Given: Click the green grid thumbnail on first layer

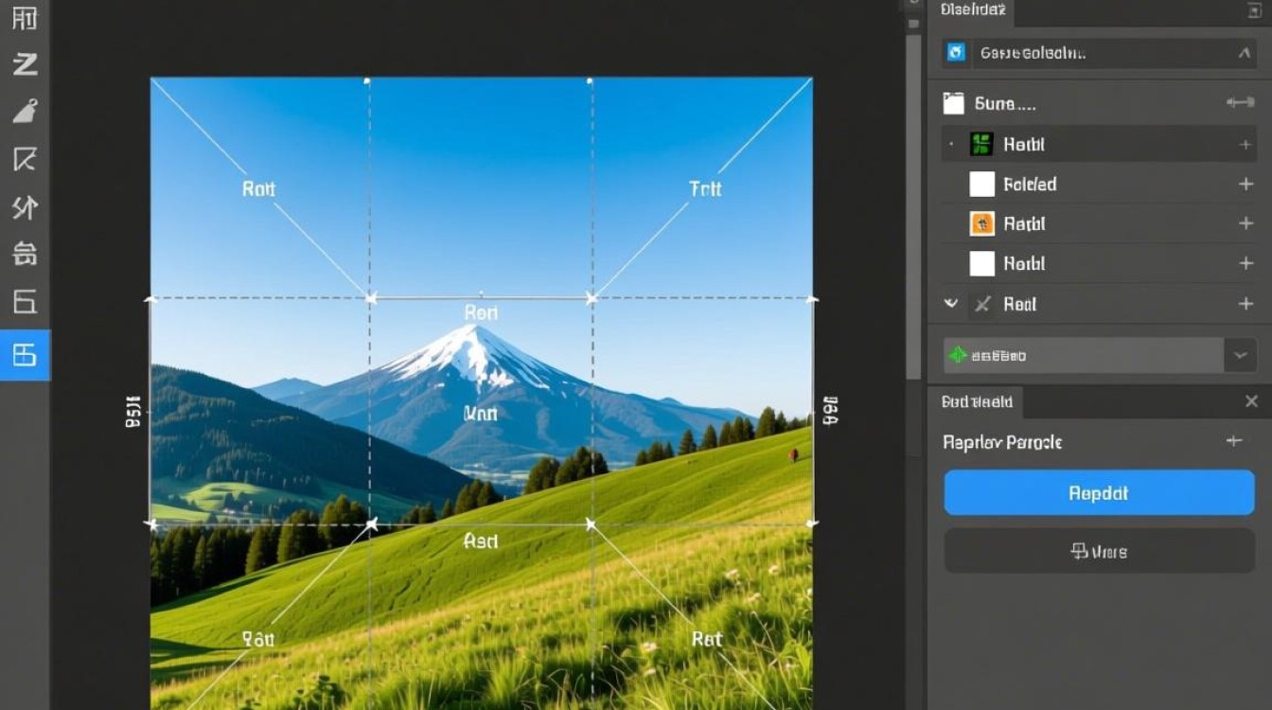Looking at the screenshot, I should [x=981, y=145].
